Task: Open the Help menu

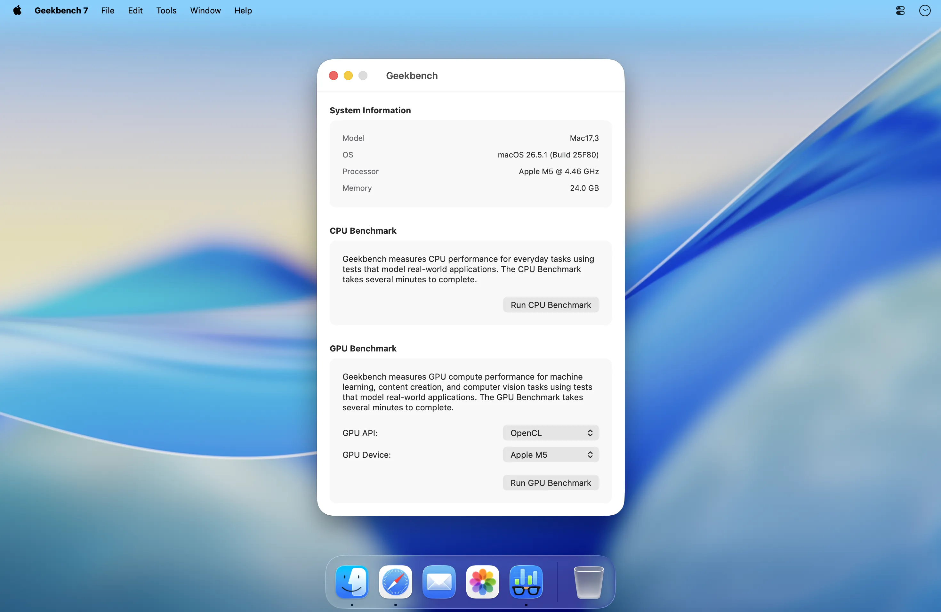Action: point(243,10)
